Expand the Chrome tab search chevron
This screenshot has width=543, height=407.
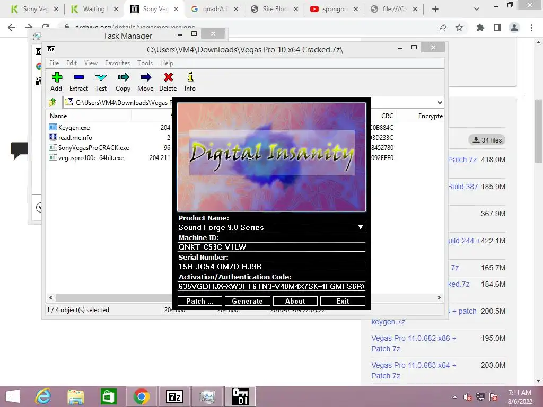[x=477, y=9]
